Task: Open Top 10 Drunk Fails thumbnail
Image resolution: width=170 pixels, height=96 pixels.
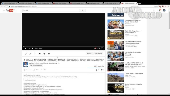Action: coord(116,45)
